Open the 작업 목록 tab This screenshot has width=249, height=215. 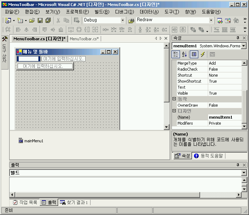[25, 202]
